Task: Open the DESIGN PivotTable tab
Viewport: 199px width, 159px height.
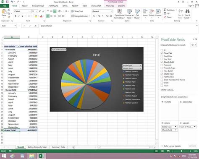Action: click(x=121, y=6)
